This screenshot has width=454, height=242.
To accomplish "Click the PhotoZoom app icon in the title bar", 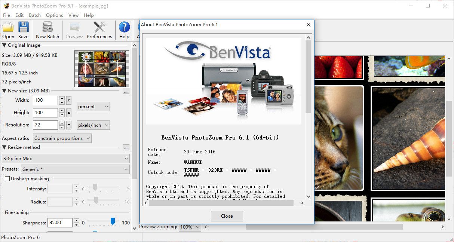I will pos(6,6).
